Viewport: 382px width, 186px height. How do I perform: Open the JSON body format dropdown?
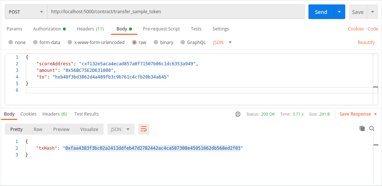[222, 42]
